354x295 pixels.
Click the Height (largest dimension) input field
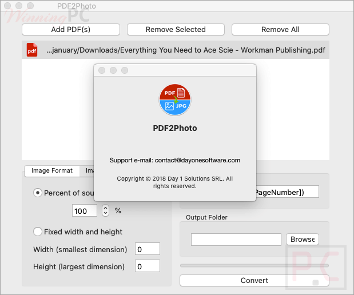(148, 266)
